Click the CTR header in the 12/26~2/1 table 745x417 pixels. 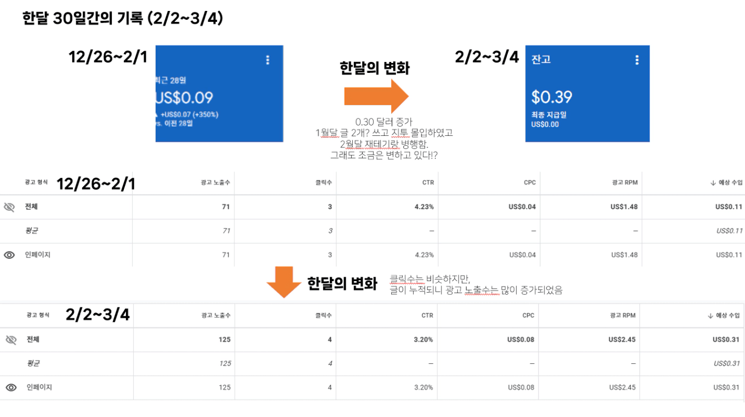tap(428, 183)
